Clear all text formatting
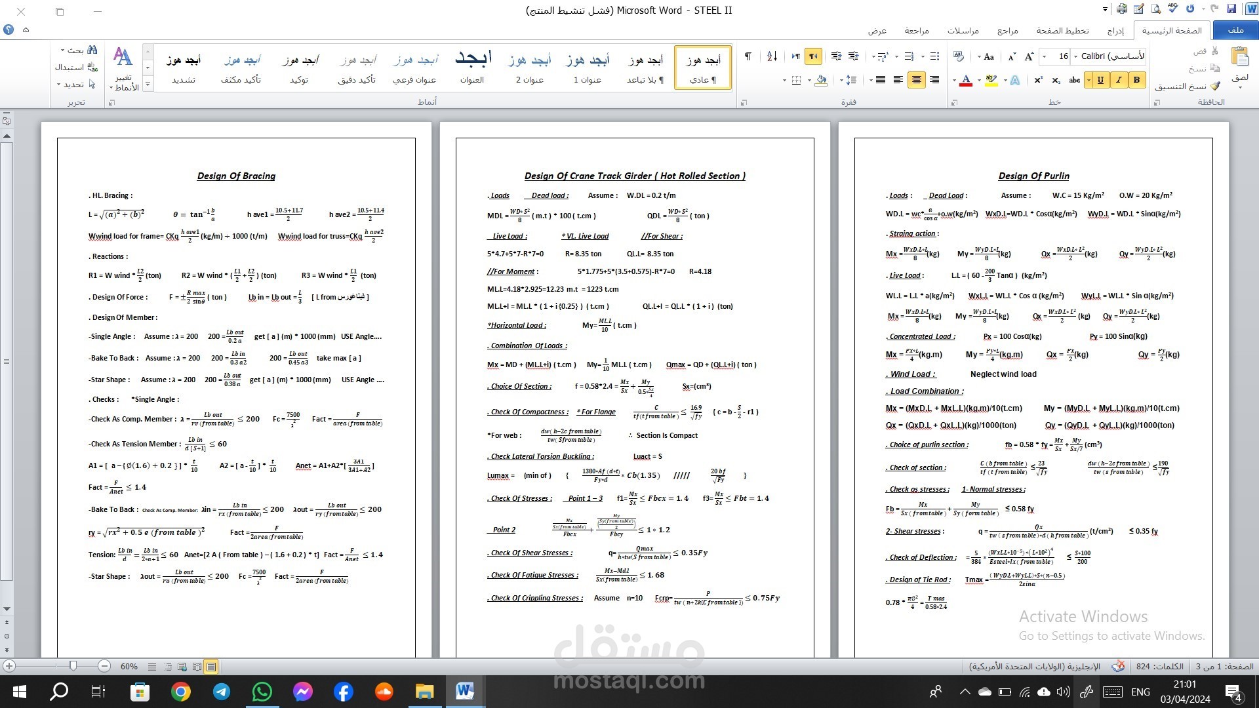 [x=958, y=56]
